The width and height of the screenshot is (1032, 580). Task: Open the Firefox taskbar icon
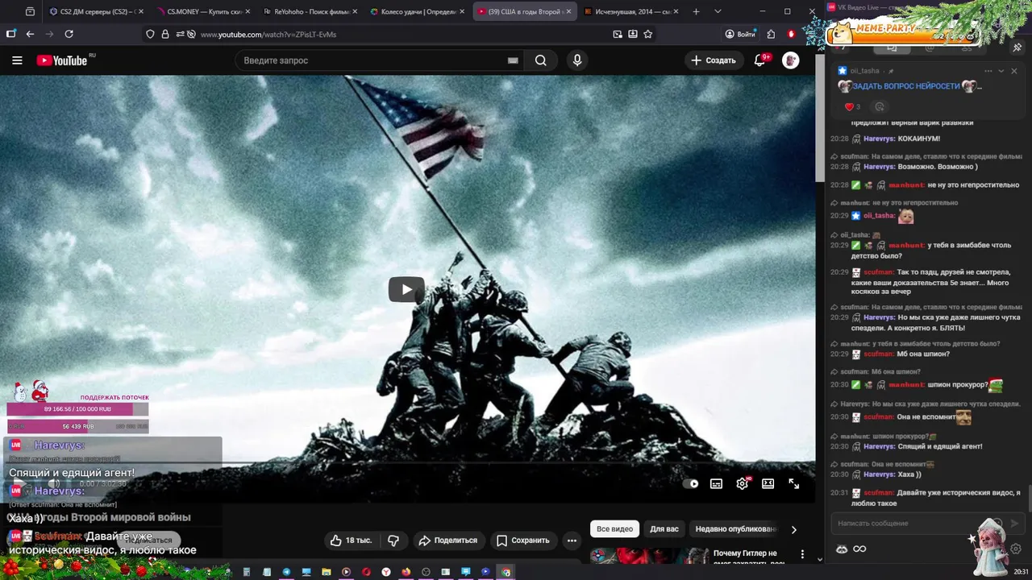[x=406, y=572]
